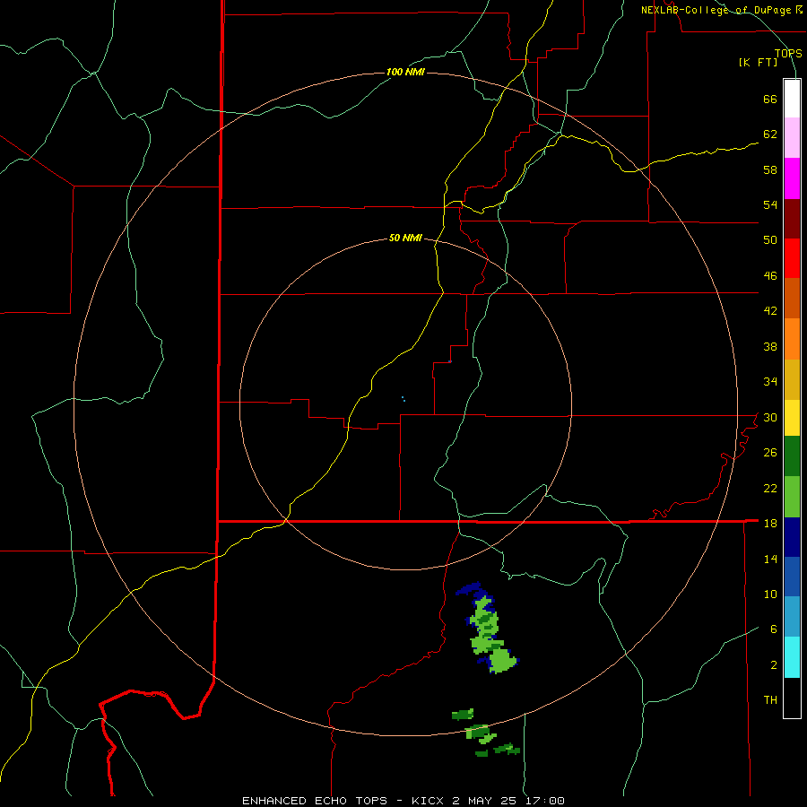
Task: Click the "50 NMI" range ring label
Action: click(x=405, y=238)
